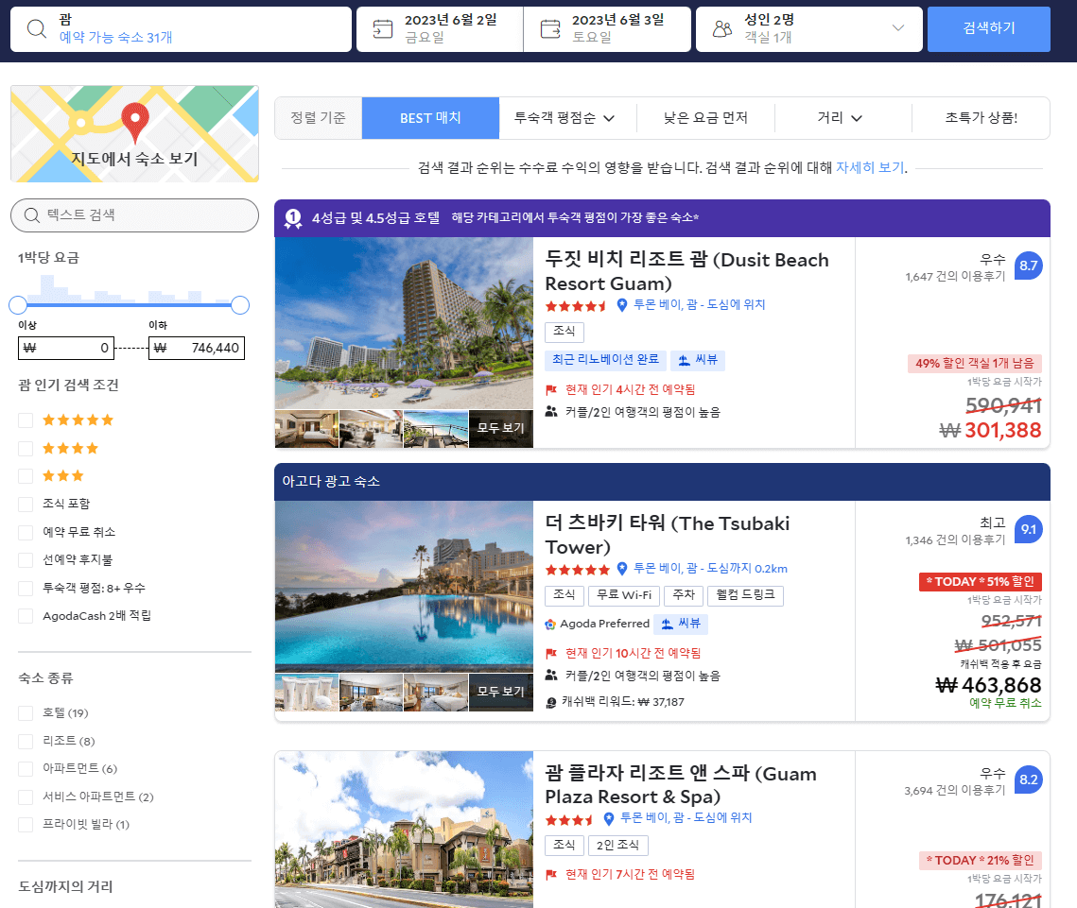This screenshot has height=908, width=1077.
Task: Click 자세히 보기 ranking info link
Action: (x=870, y=167)
